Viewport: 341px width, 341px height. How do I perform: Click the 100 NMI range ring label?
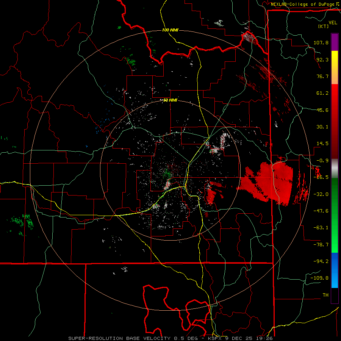(170, 30)
